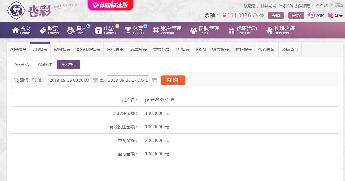
Task: Open 24-hour customer service icon
Action: (x=312, y=15)
